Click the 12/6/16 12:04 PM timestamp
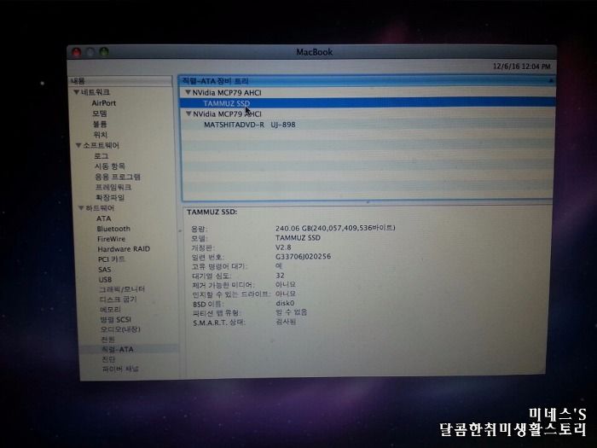This screenshot has width=597, height=448. click(522, 67)
